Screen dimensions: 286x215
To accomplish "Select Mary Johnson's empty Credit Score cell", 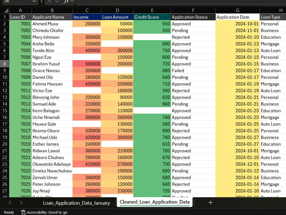I will point(152,37).
